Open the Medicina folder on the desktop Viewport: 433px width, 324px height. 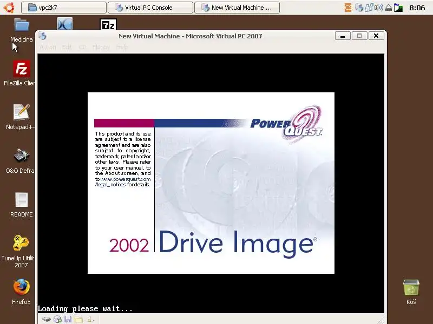pyautogui.click(x=21, y=30)
